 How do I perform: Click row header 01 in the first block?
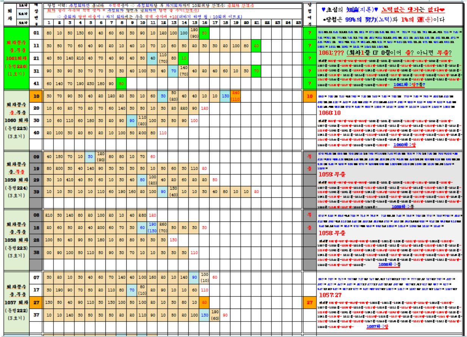point(36,33)
